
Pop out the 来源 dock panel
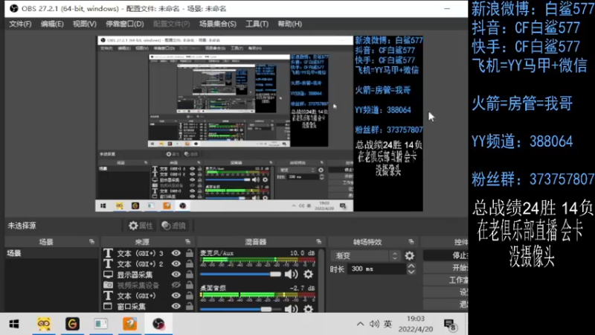pyautogui.click(x=187, y=241)
